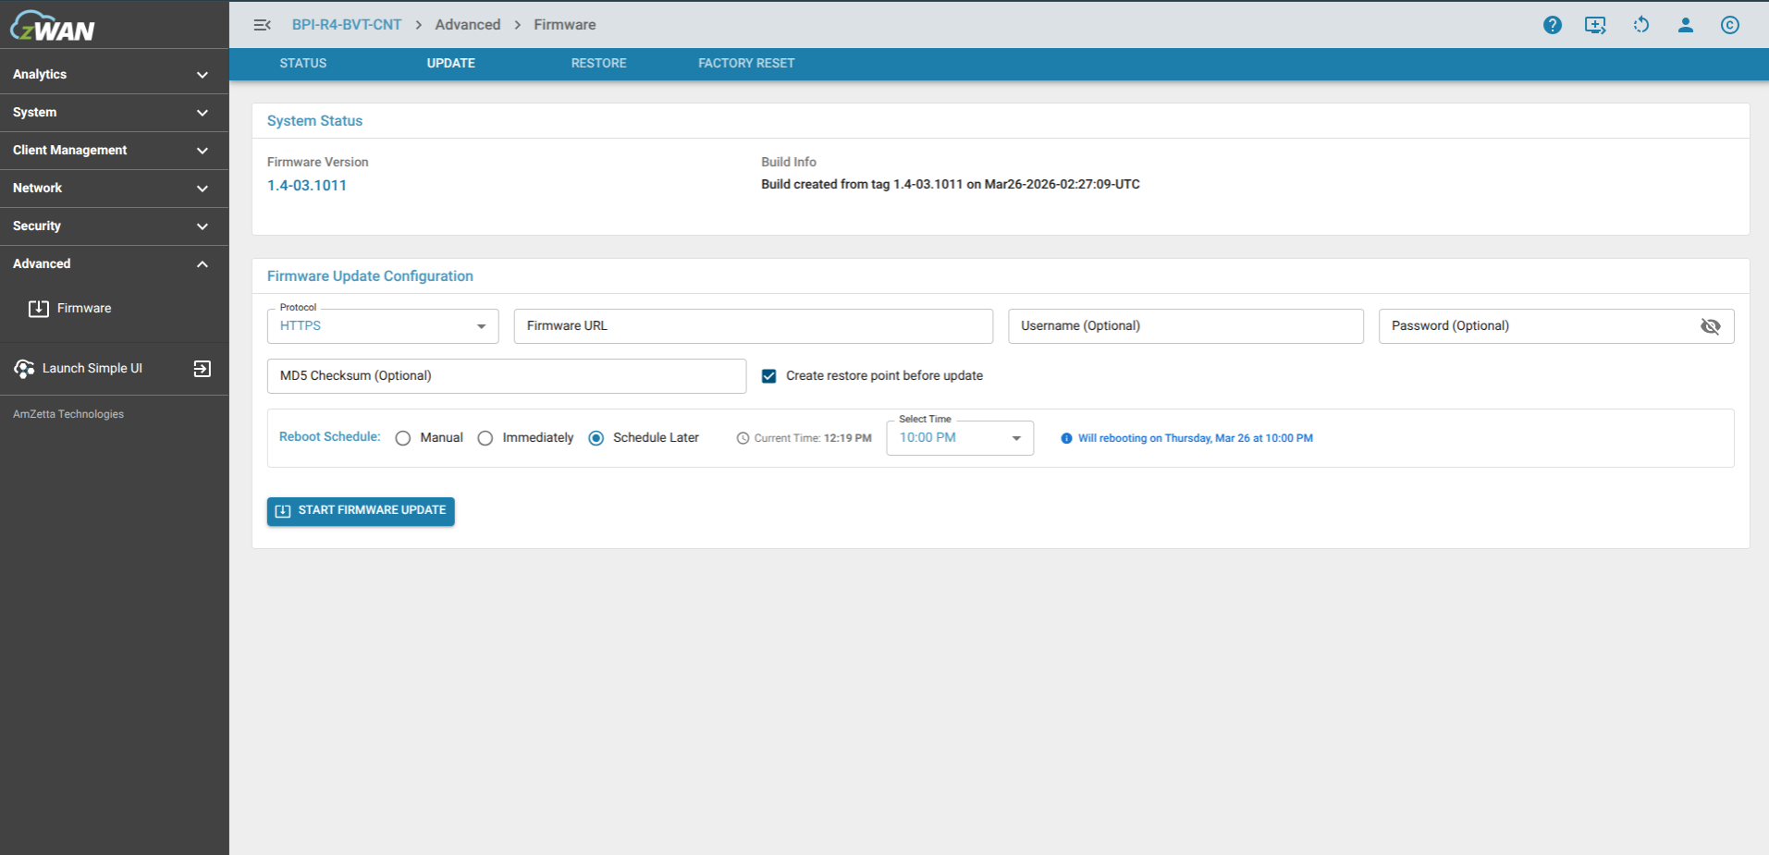Select the Immediately reboot option

click(x=485, y=437)
